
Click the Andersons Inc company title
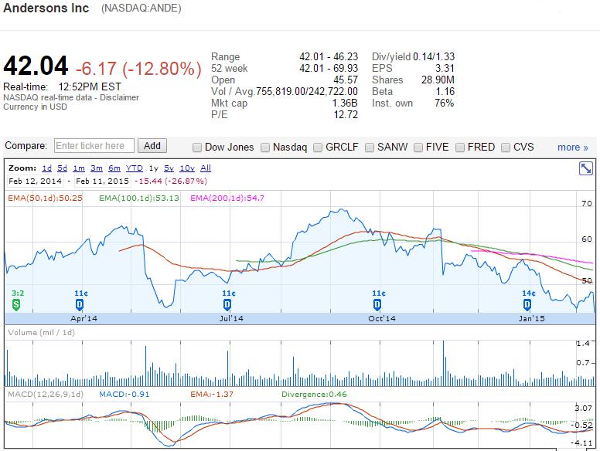tap(46, 8)
